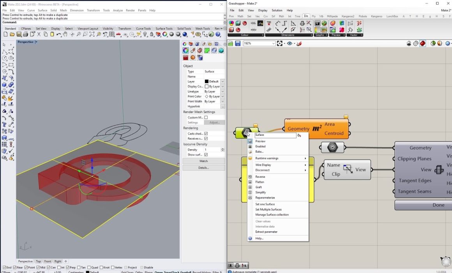Open the Solution menu in Grasshopper
The image size is (452, 273).
point(277,11)
